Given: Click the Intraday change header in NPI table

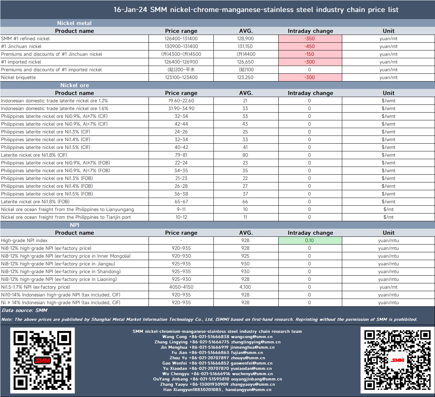Looking at the screenshot, I should [x=310, y=233].
